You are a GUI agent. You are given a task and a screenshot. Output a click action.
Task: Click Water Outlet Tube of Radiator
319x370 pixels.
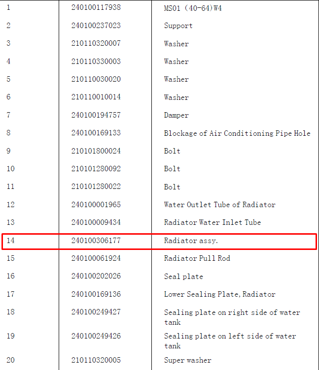220,205
